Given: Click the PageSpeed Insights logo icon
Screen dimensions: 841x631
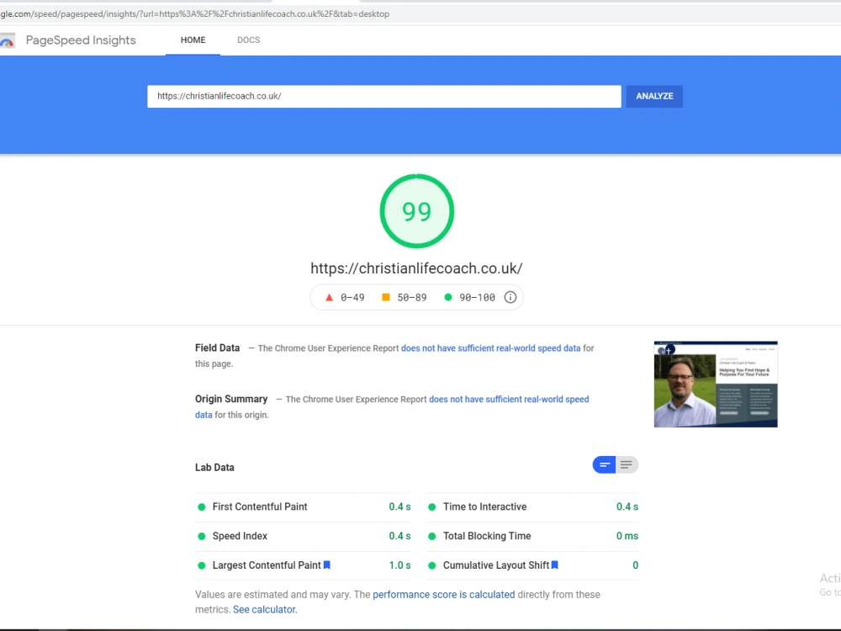Looking at the screenshot, I should (7, 40).
